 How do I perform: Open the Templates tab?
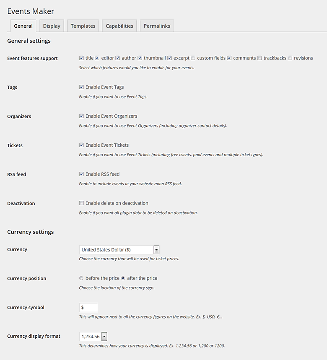(x=83, y=26)
